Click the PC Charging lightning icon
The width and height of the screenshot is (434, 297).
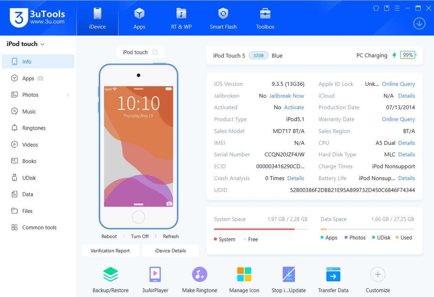click(x=394, y=55)
